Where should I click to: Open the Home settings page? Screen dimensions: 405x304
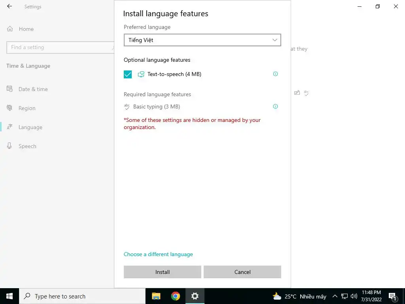click(x=26, y=29)
